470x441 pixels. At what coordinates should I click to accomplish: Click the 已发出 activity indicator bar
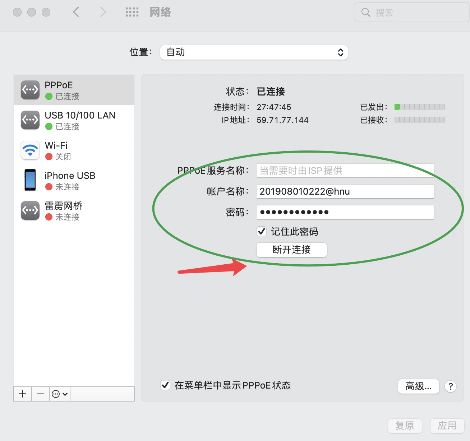420,107
